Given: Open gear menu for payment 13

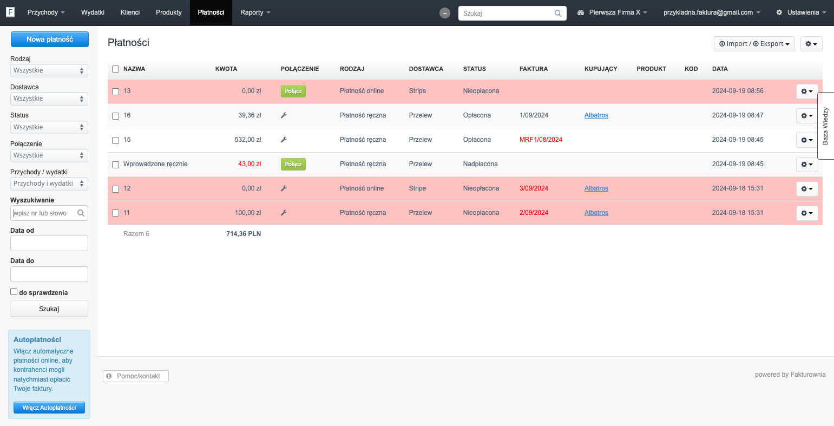Looking at the screenshot, I should coord(807,91).
